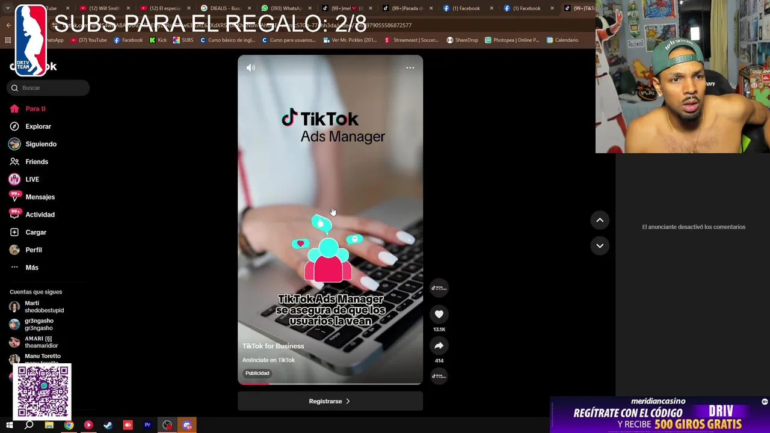Open File Explorer from taskbar
This screenshot has width=770, height=433.
point(49,425)
